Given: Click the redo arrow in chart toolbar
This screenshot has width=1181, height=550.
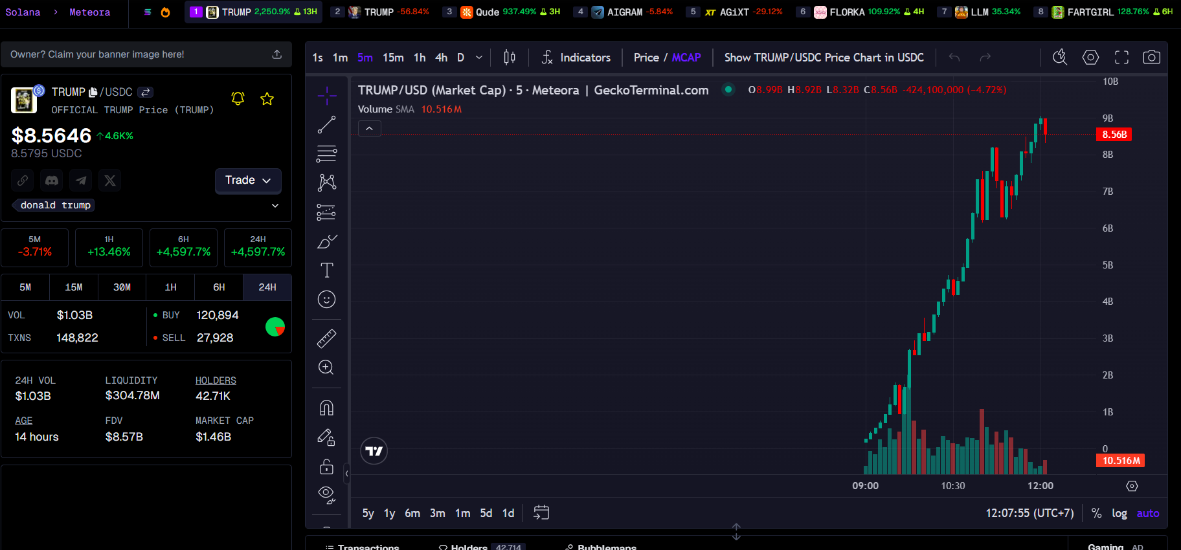Looking at the screenshot, I should (x=985, y=58).
